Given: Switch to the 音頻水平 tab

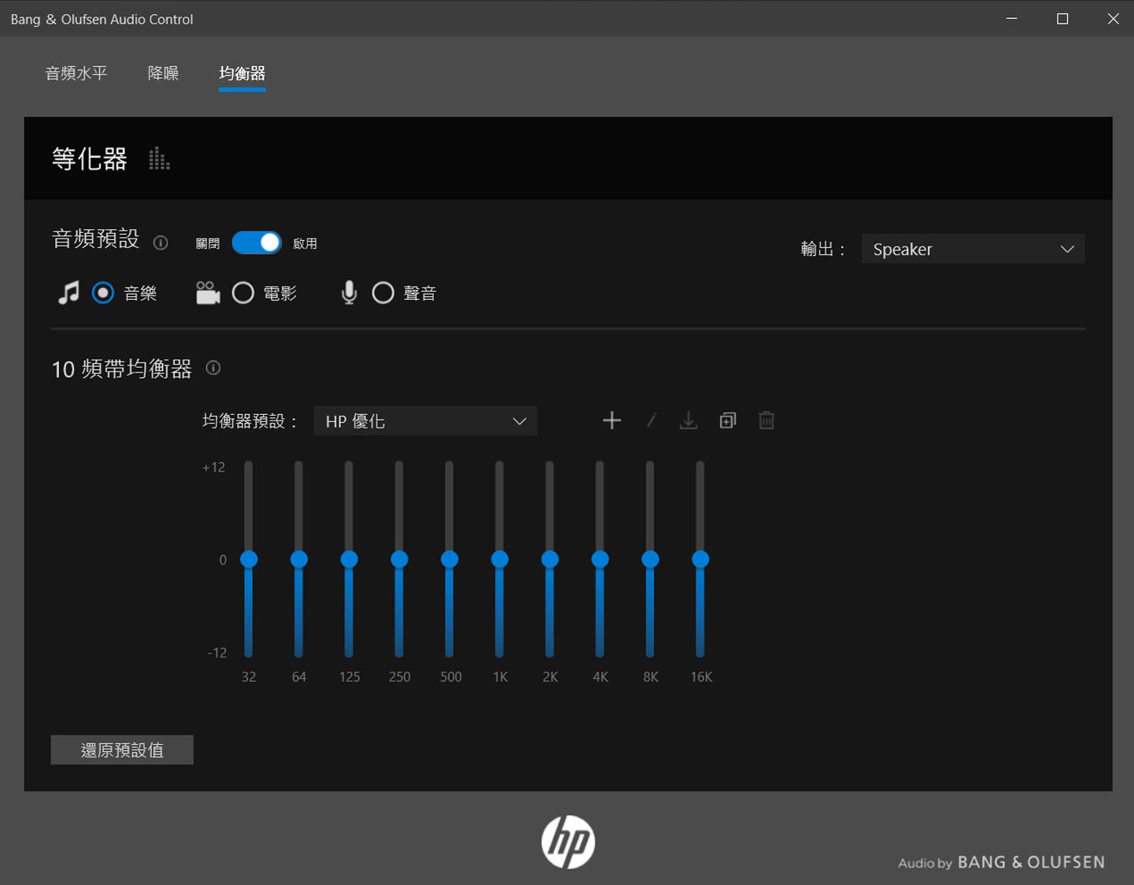Looking at the screenshot, I should (76, 73).
